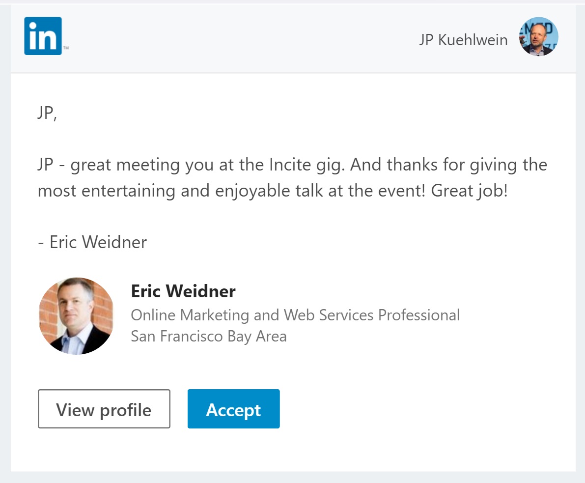The width and height of the screenshot is (585, 483).
Task: Accept the connection request from Eric Weidner
Action: coord(233,408)
